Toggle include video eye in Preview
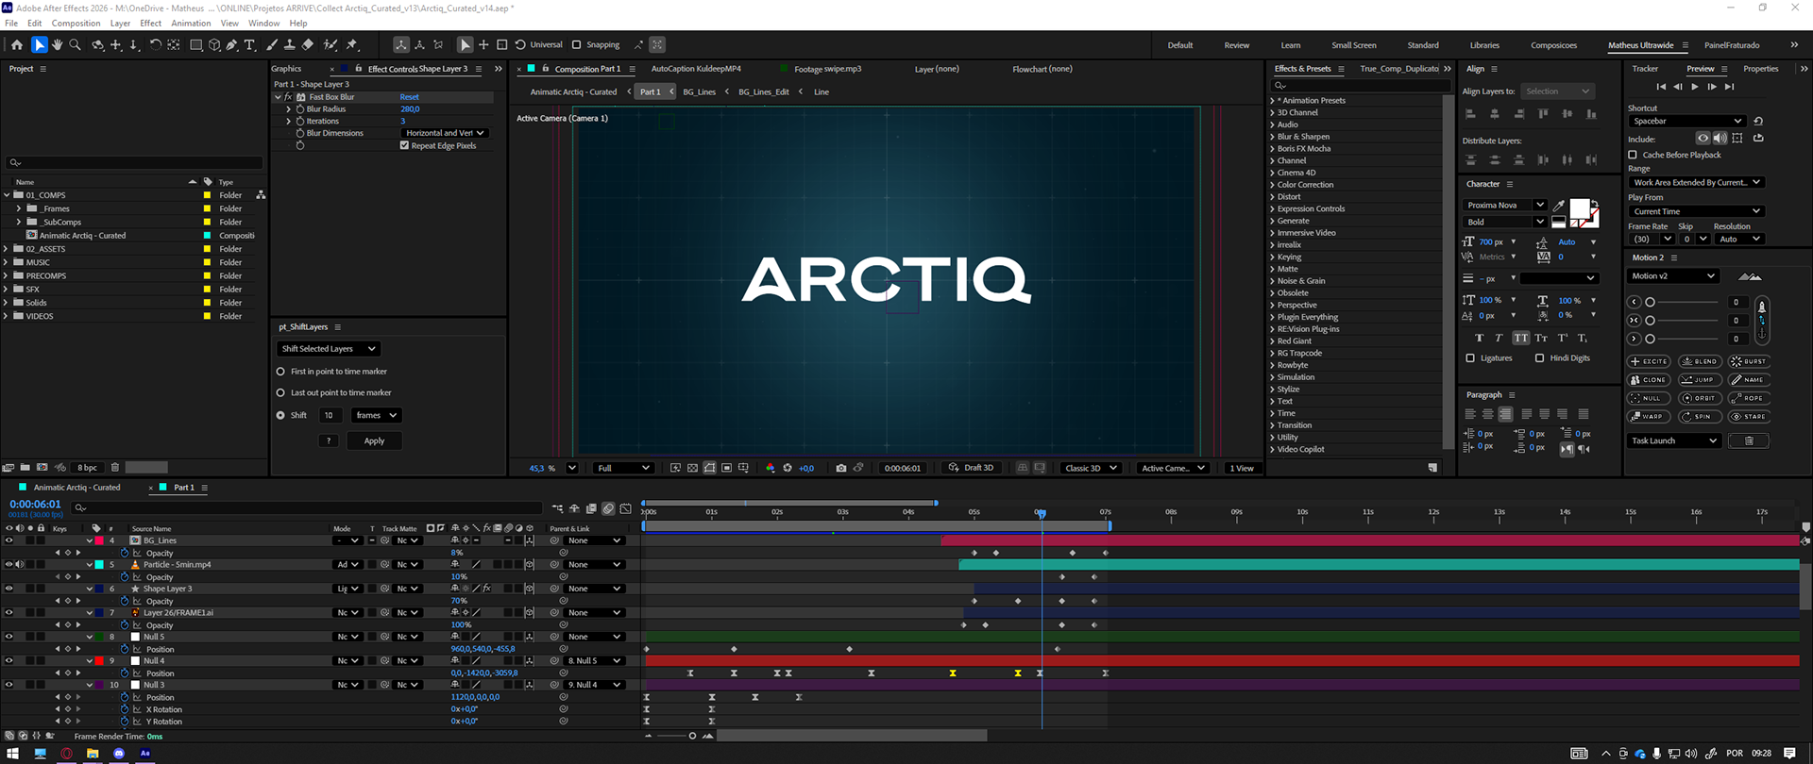The image size is (1813, 764). 1703,138
